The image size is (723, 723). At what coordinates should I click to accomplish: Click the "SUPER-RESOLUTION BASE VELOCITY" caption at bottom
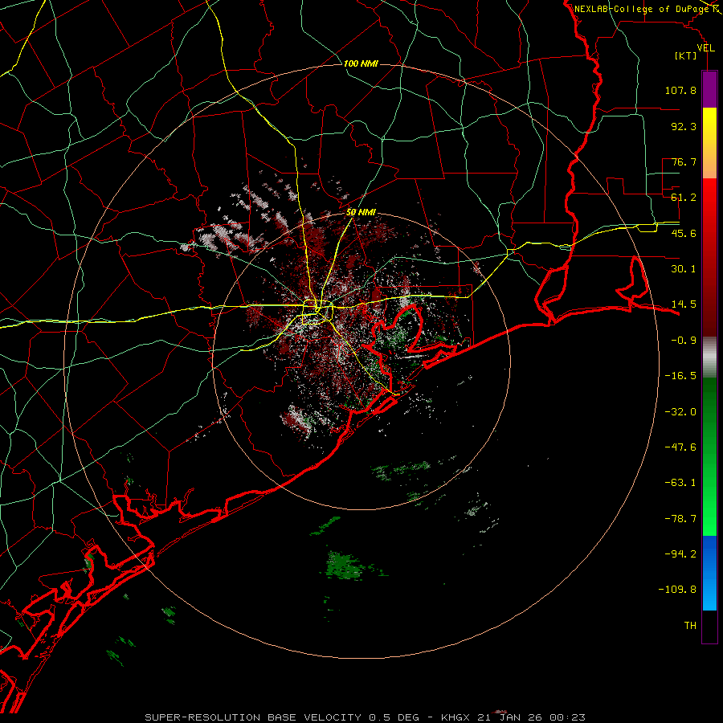(253, 717)
